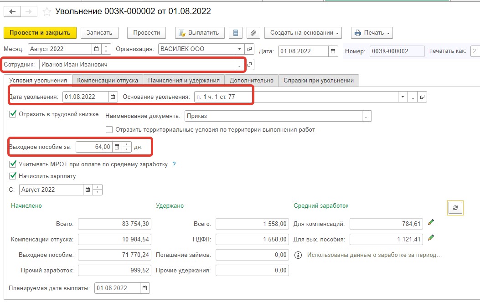Choose dismissal basis via ellipsis button

(x=412, y=97)
